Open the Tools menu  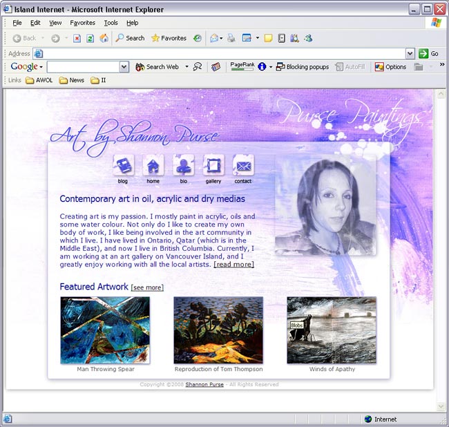(111, 23)
